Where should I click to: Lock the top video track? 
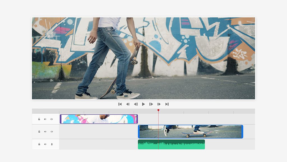tap(39, 119)
